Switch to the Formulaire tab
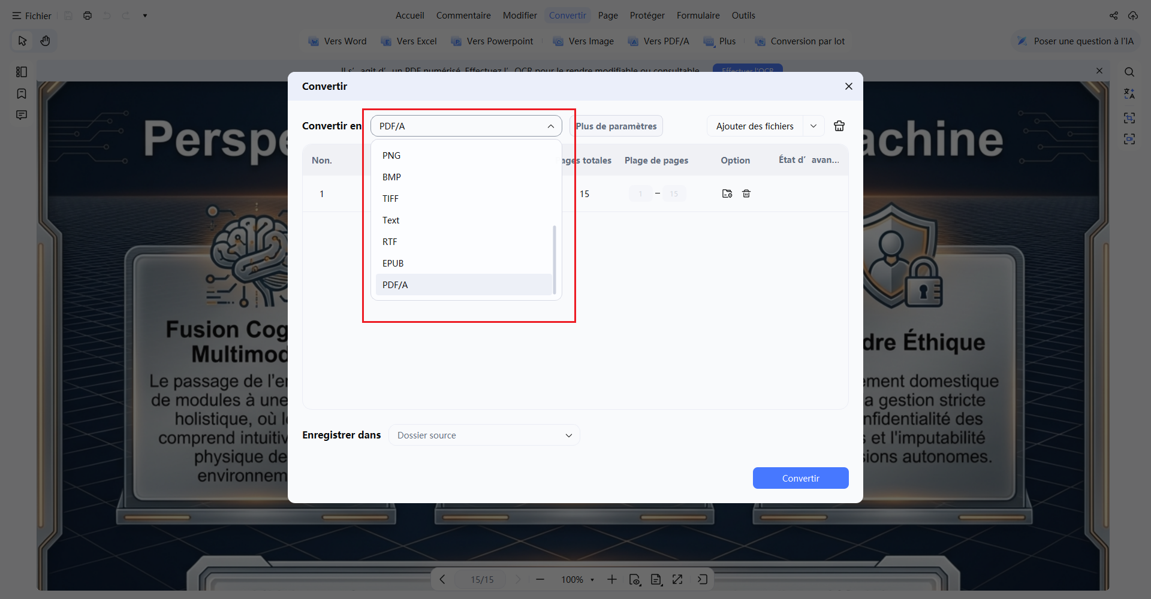 point(698,16)
